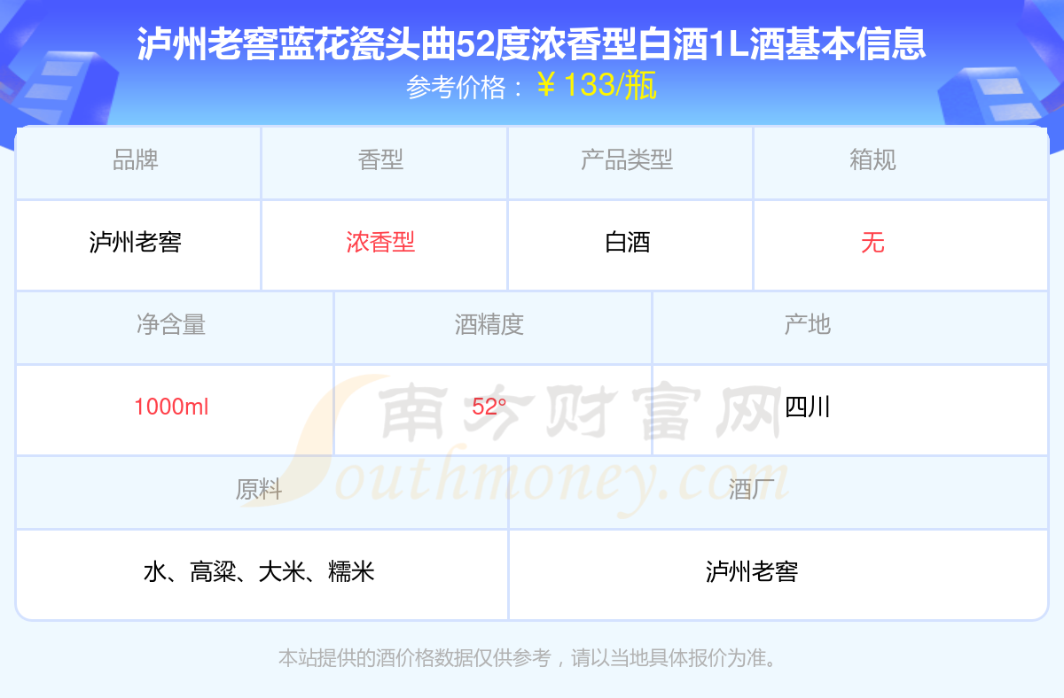The image size is (1064, 698).
Task: Select the 产地 header cell
Action: point(850,327)
